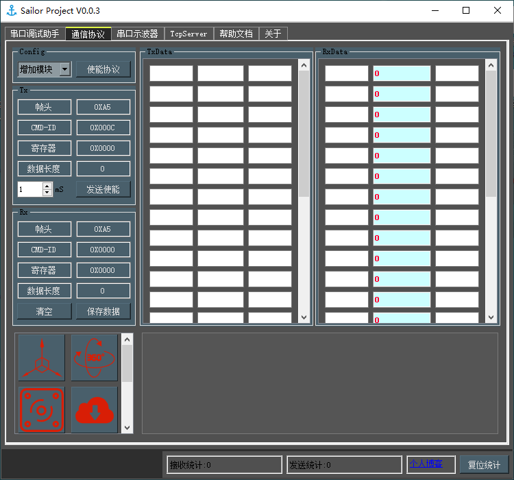Open the 3D axis coordinate module icon
The width and height of the screenshot is (514, 480).
coord(42,358)
